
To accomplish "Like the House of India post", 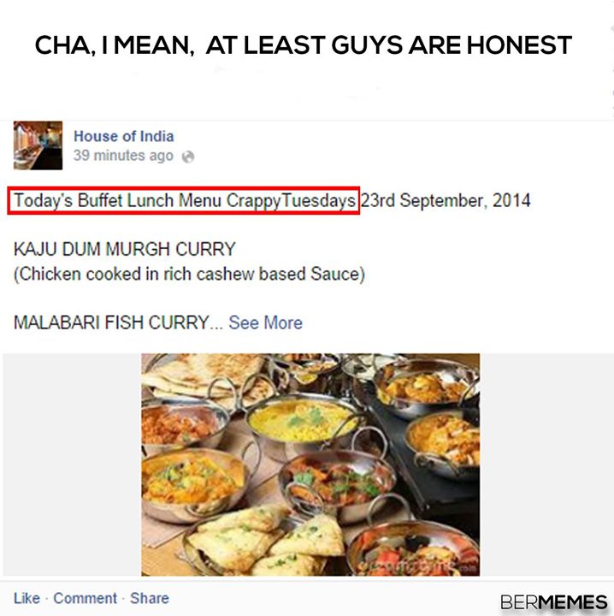I will [x=27, y=598].
